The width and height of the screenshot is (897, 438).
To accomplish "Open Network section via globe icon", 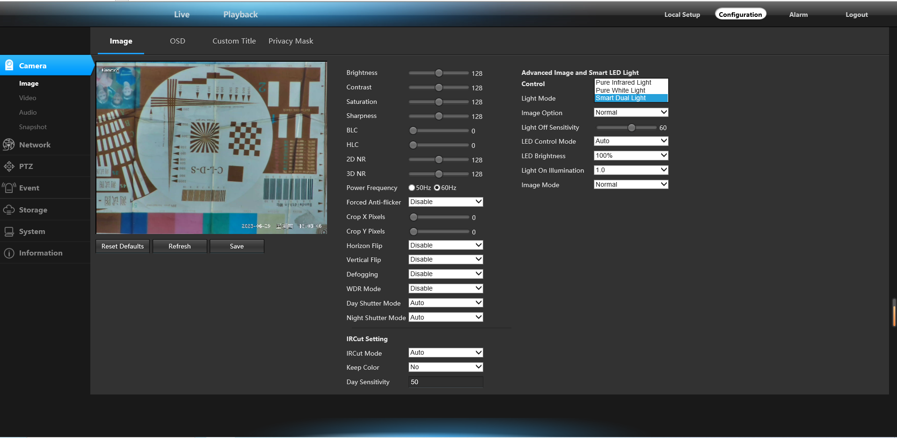I will [9, 145].
